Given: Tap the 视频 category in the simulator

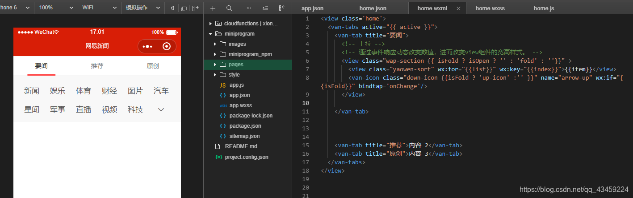Looking at the screenshot, I should [109, 109].
